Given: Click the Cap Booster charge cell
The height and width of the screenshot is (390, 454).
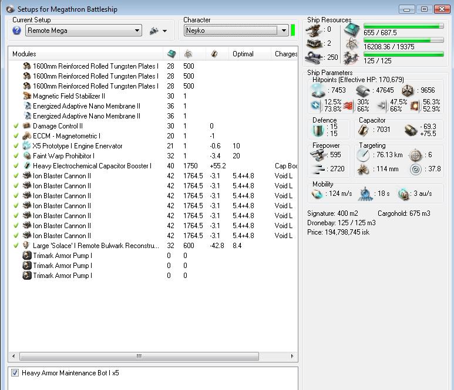Looking at the screenshot, I should (x=286, y=165).
